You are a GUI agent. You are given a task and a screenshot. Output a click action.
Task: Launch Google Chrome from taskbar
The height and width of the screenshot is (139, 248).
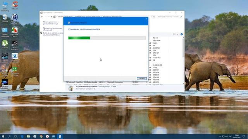pos(41,136)
